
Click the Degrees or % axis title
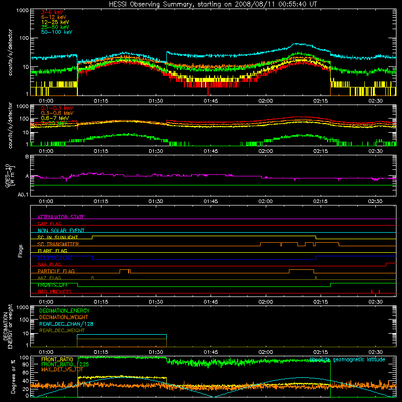tap(13, 376)
